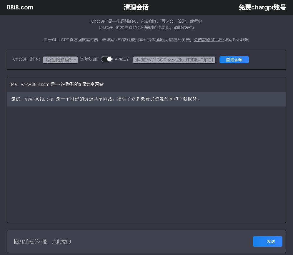Select 清理会话 in the top bar
The height and width of the screenshot is (255, 293).
pyautogui.click(x=136, y=7)
